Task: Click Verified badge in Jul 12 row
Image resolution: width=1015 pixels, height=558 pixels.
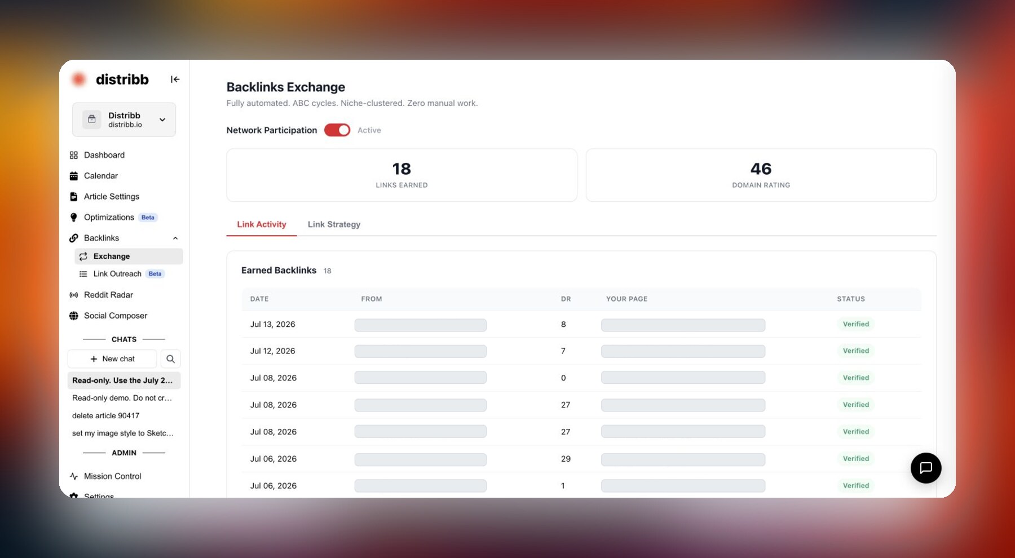Action: point(856,351)
